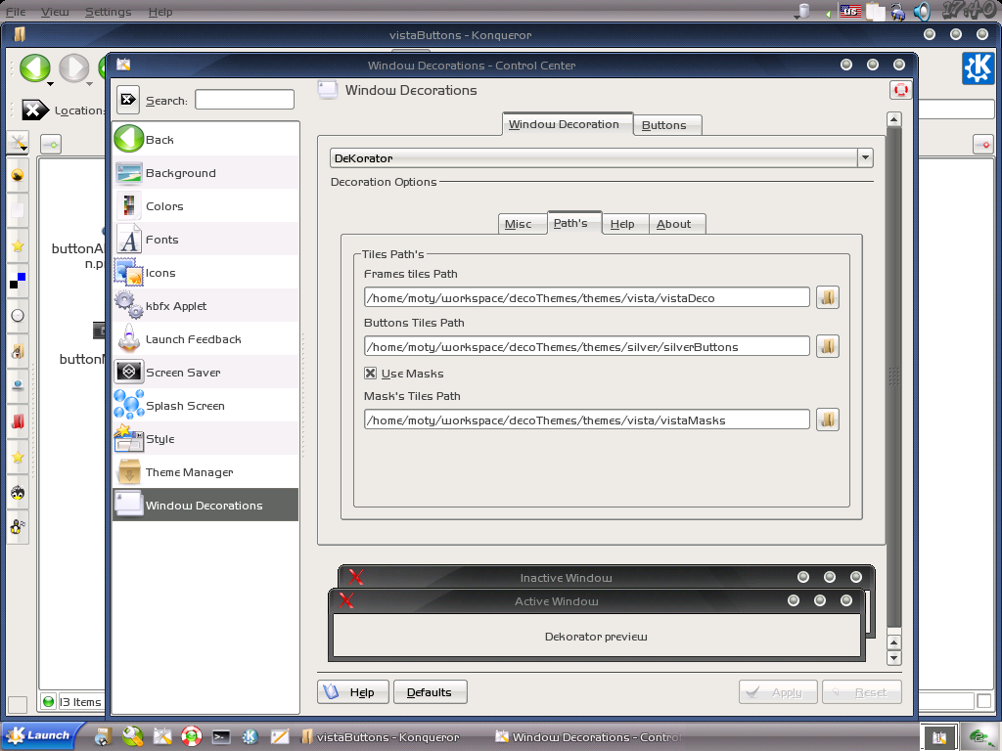Open the Colors settings module
The width and height of the screenshot is (1002, 751).
[205, 206]
